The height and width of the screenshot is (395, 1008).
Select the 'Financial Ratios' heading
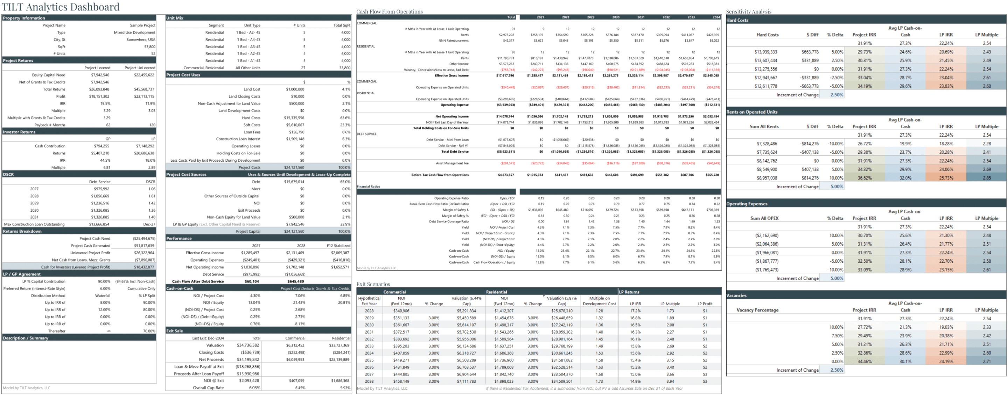click(x=368, y=186)
